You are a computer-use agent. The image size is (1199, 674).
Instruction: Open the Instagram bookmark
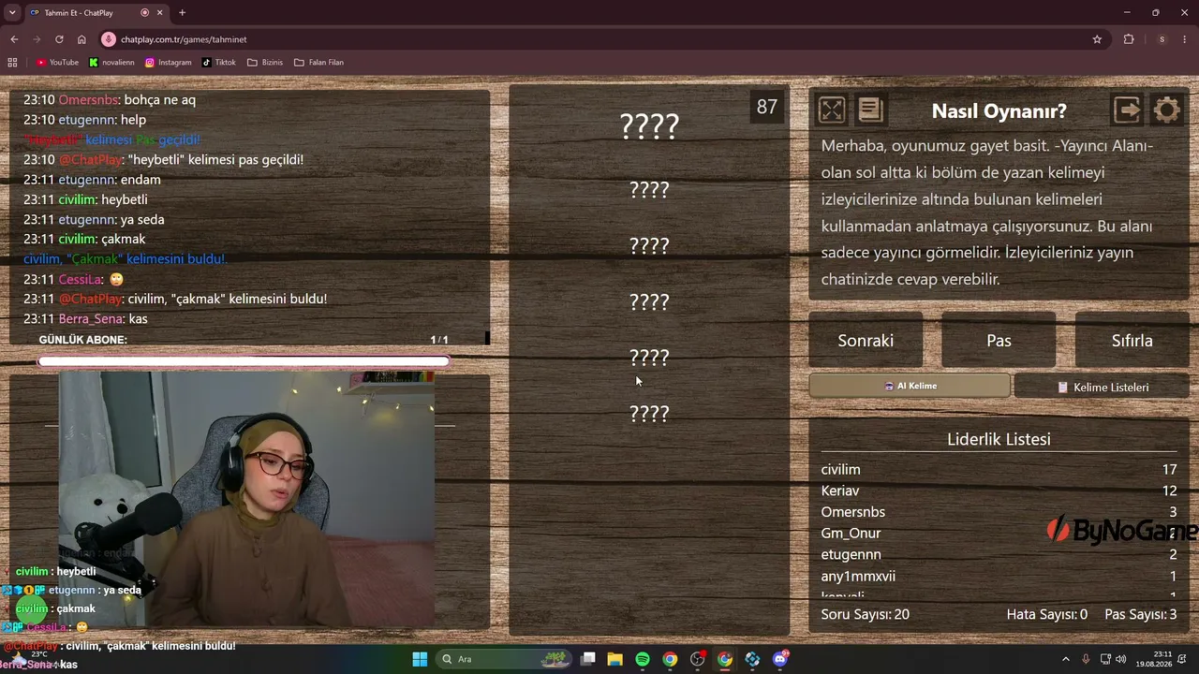pos(169,63)
